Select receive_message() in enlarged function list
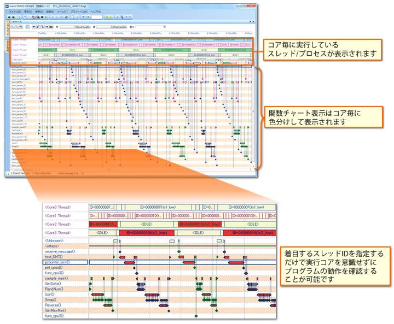Viewport: 394px width, 324px height. (x=60, y=251)
